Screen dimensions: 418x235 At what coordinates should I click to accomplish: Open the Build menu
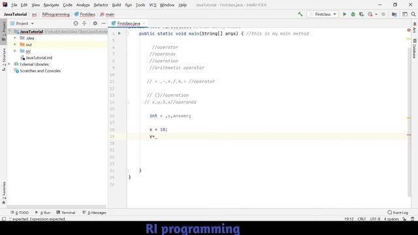(x=116, y=5)
